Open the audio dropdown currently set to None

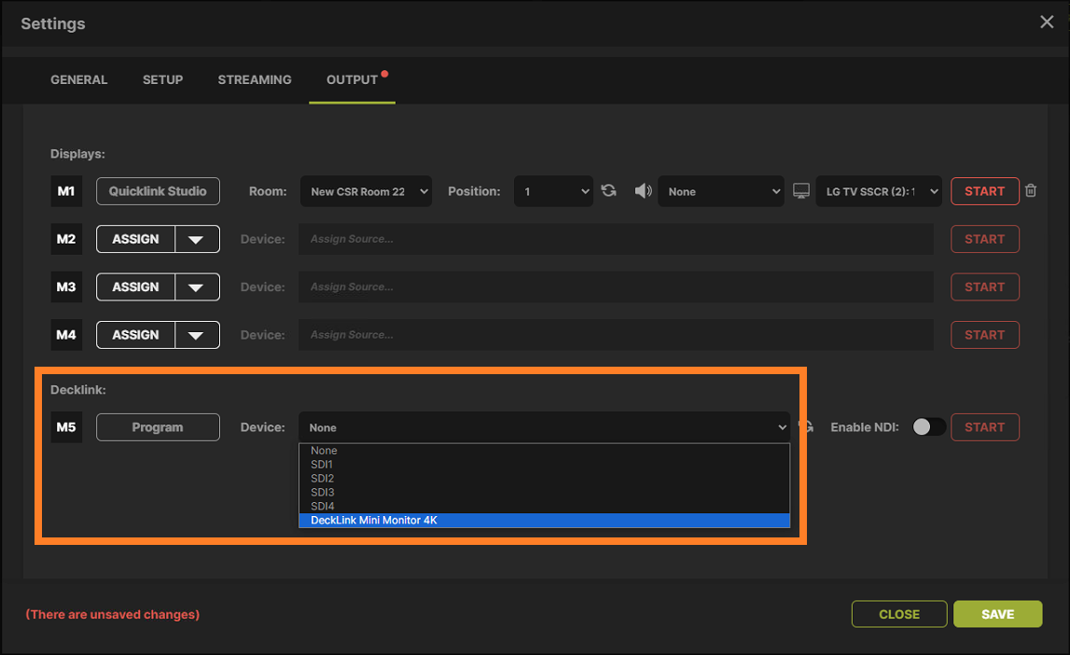coord(723,190)
